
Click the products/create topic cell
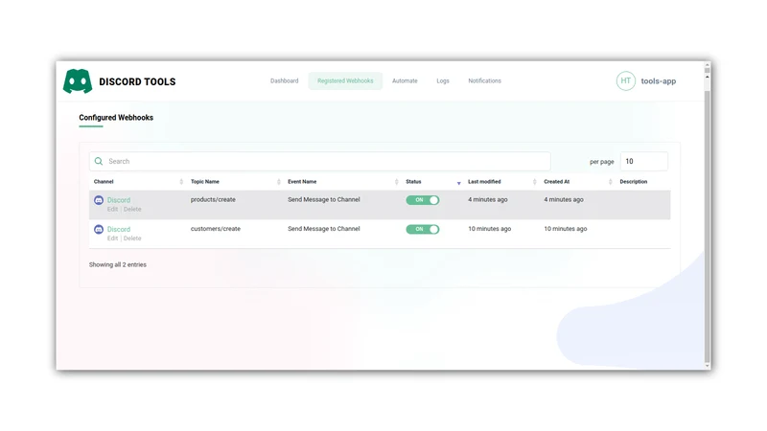click(213, 199)
